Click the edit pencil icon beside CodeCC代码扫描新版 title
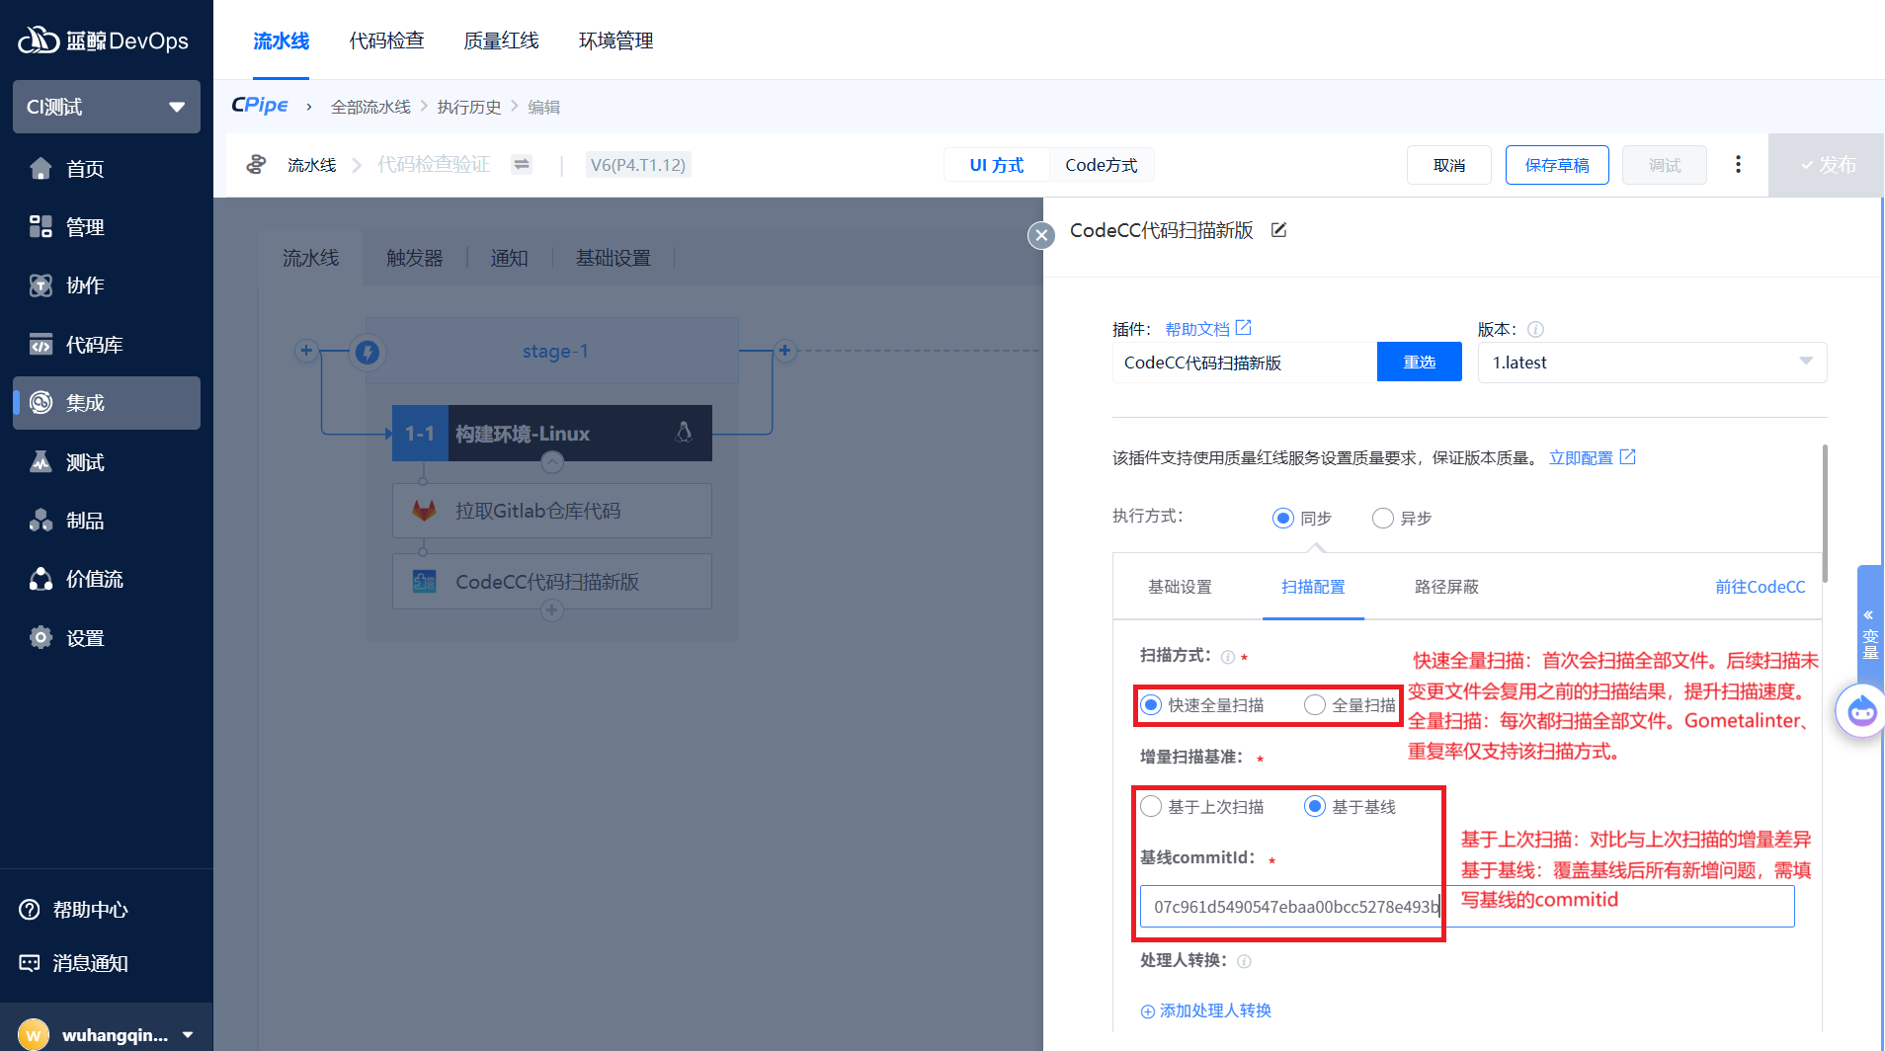Screen dimensions: 1885x1051 point(1278,230)
